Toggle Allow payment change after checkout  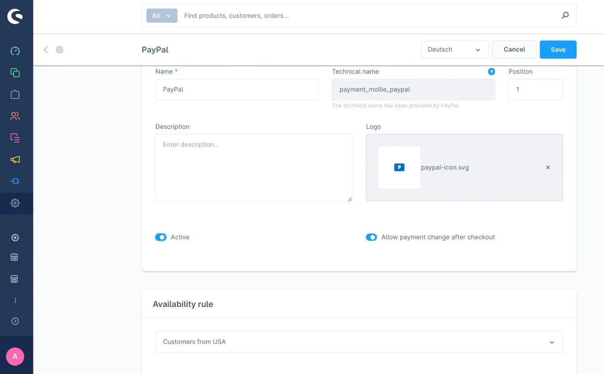pyautogui.click(x=371, y=237)
